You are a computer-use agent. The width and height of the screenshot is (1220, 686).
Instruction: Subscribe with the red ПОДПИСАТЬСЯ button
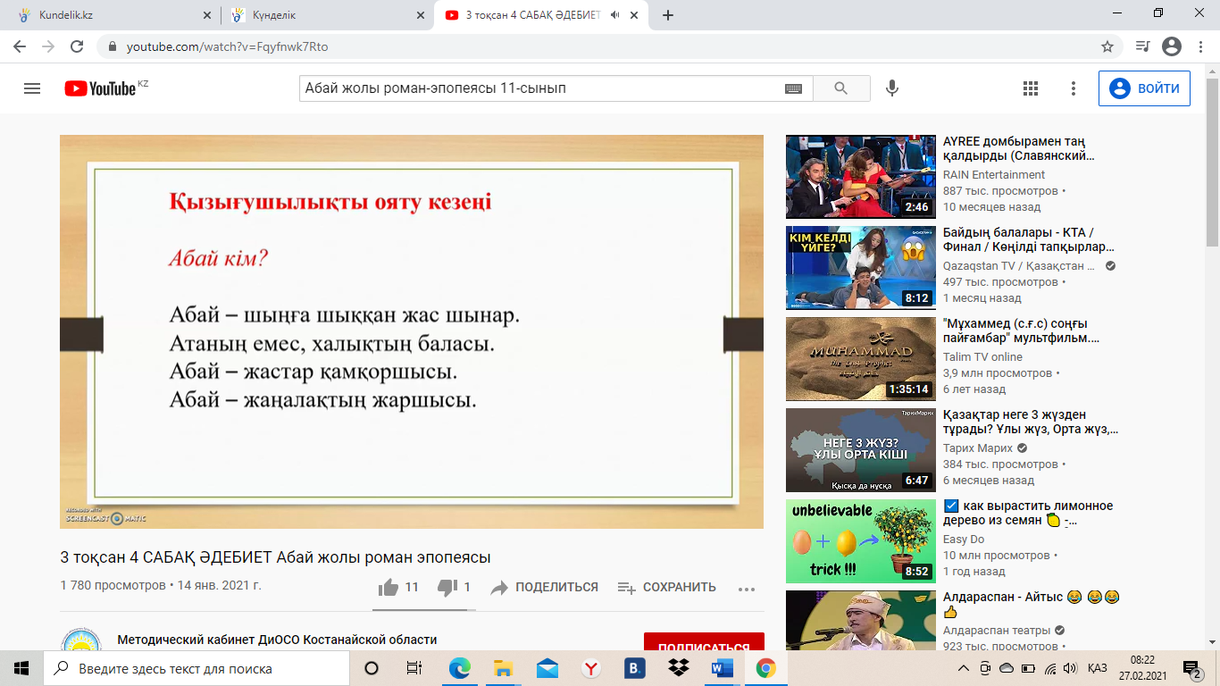pyautogui.click(x=704, y=641)
